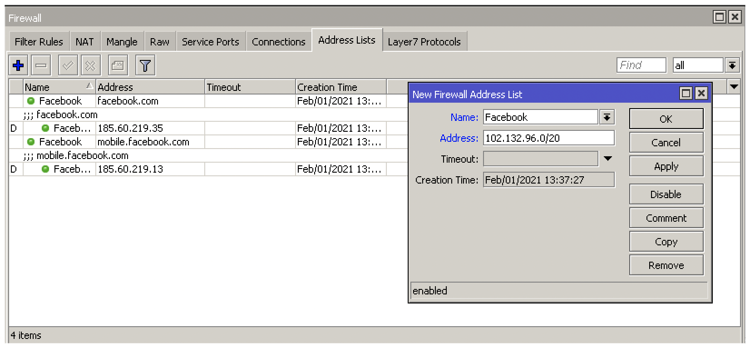Click the minus Remove toolbar icon
Screen dimensions: 750x348
41,66
